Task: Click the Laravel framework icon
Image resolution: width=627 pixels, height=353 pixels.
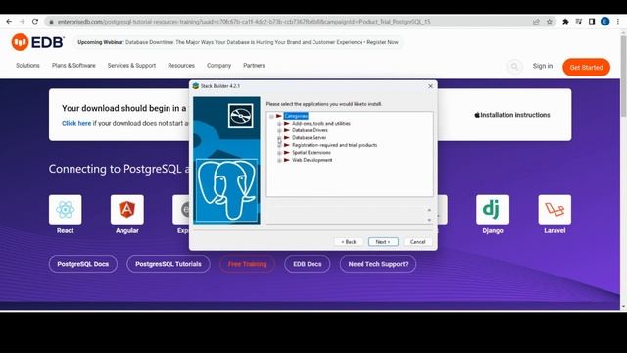Action: [555, 209]
